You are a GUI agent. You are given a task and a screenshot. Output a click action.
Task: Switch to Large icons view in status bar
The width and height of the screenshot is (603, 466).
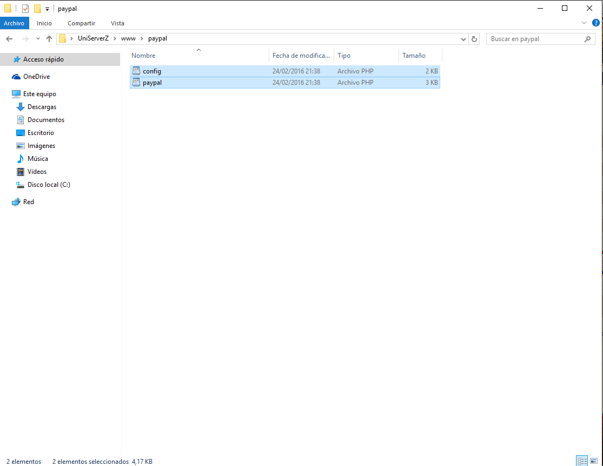point(594,461)
